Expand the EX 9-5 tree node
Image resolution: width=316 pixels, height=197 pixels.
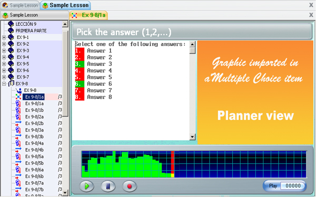click(x=4, y=64)
